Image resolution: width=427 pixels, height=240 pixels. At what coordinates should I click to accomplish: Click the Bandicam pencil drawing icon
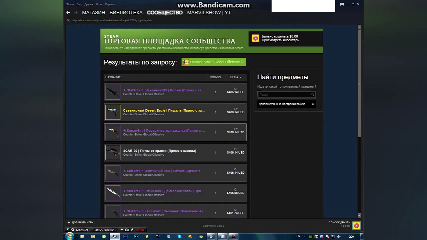click(132, 230)
